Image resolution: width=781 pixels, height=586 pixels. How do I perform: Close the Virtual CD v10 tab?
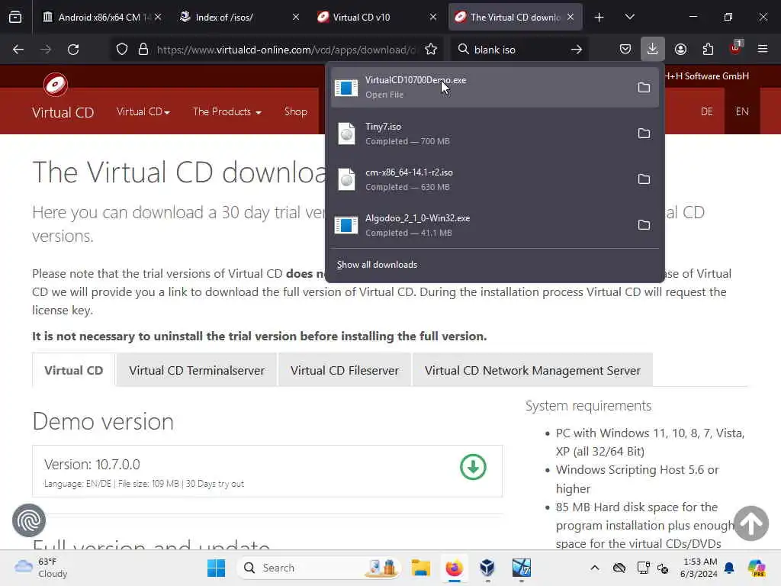433,17
